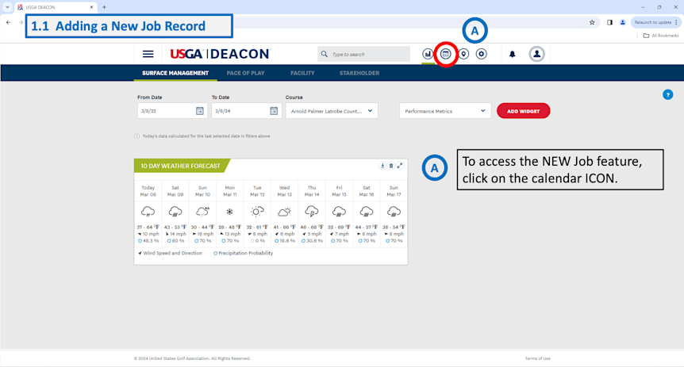Click the 37 - 64 °F temperature
The height and width of the screenshot is (367, 684).
click(148, 227)
